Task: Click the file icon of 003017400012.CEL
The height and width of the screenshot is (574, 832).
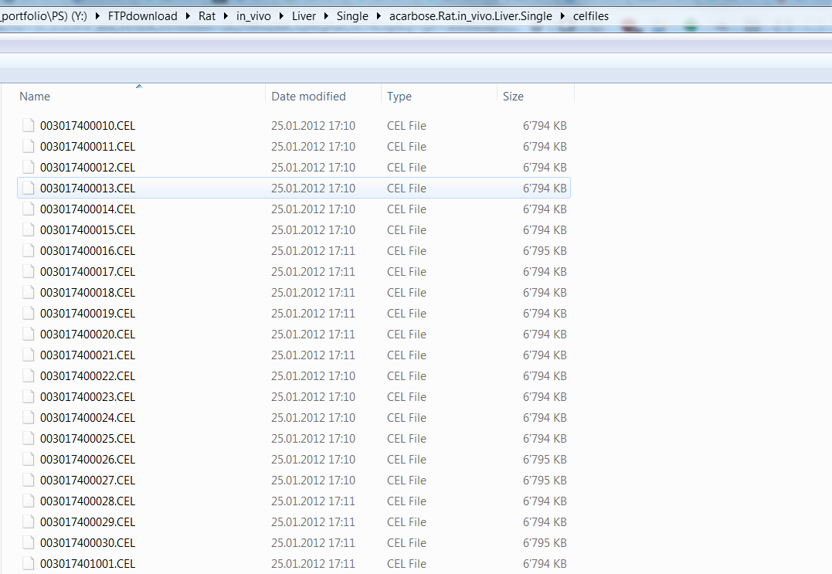Action: click(28, 167)
